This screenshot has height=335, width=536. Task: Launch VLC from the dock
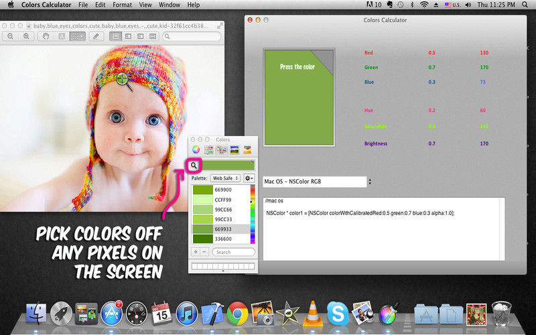pyautogui.click(x=312, y=313)
